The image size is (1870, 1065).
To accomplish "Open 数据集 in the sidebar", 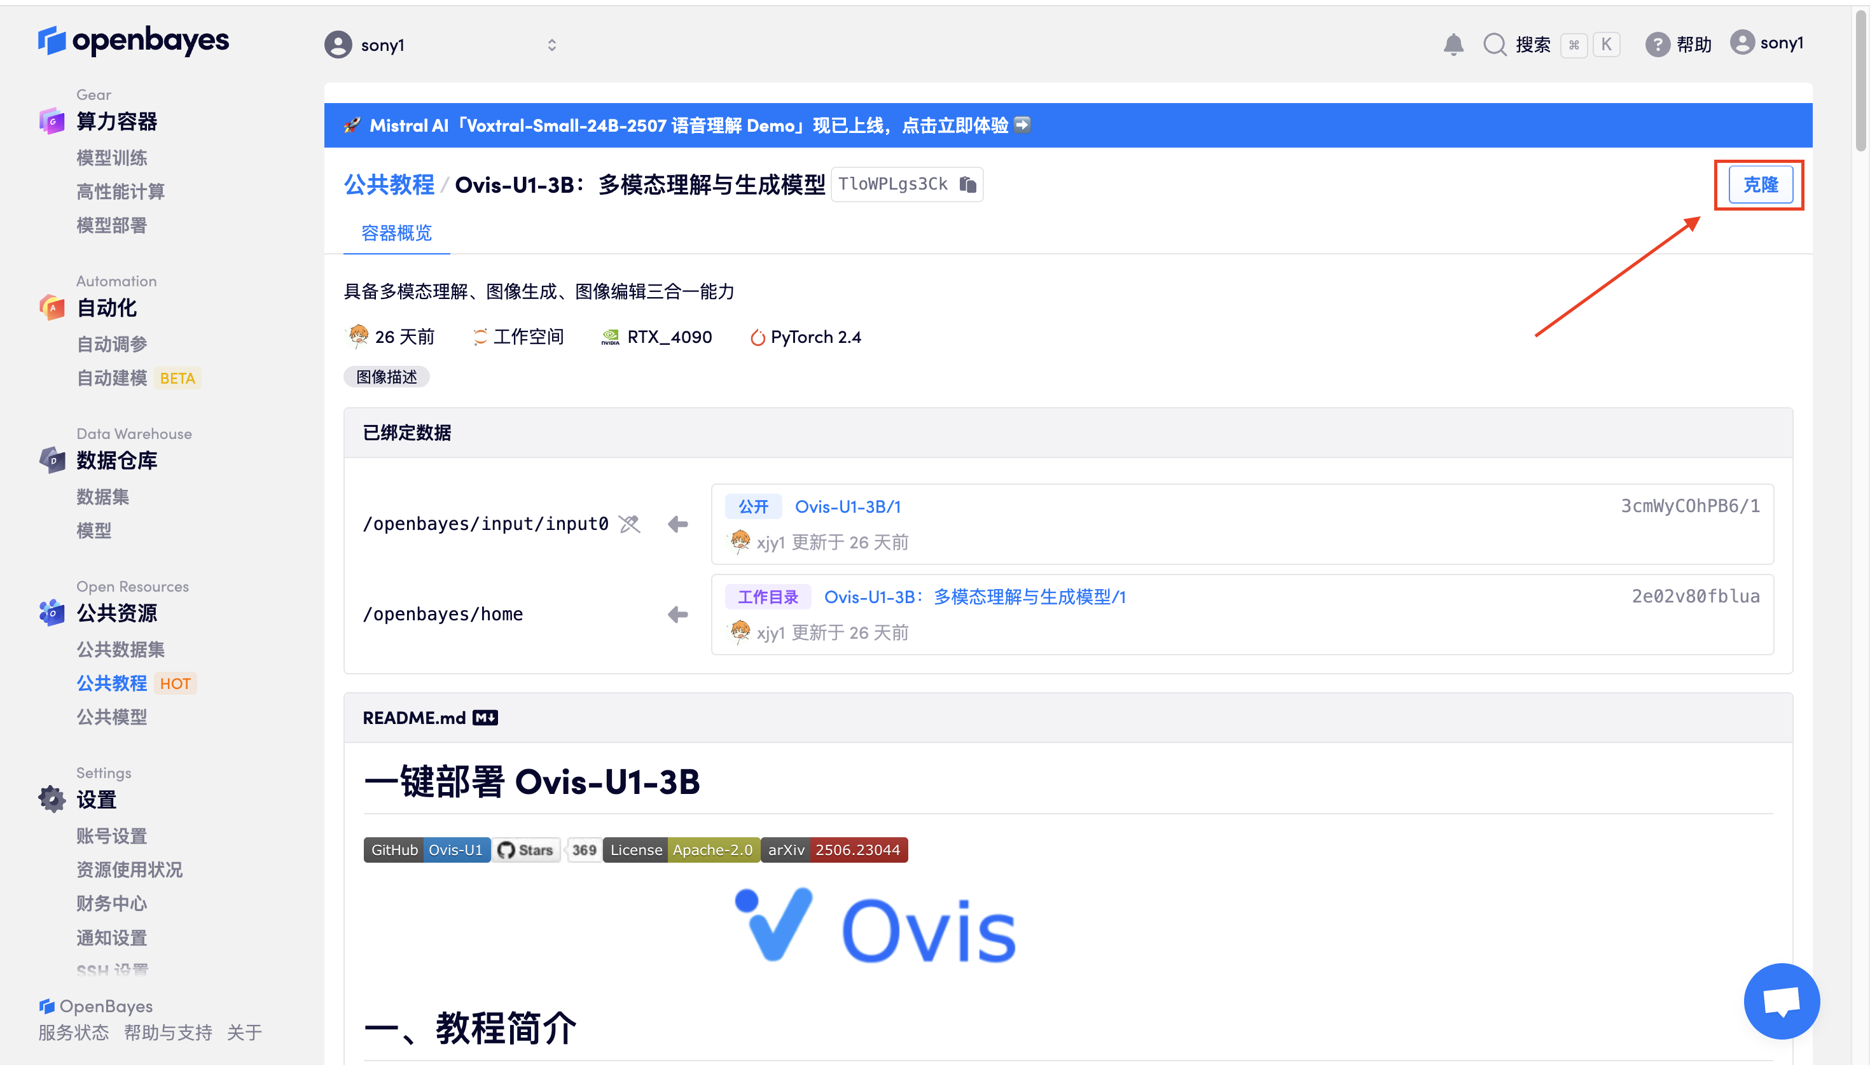I will pyautogui.click(x=102, y=497).
